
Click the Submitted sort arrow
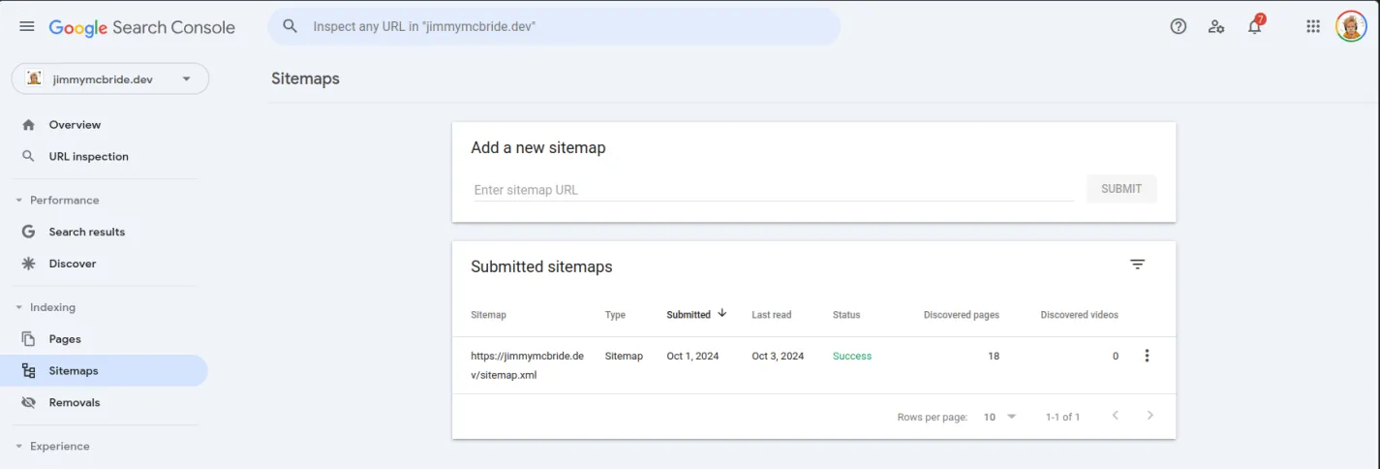[x=721, y=314]
